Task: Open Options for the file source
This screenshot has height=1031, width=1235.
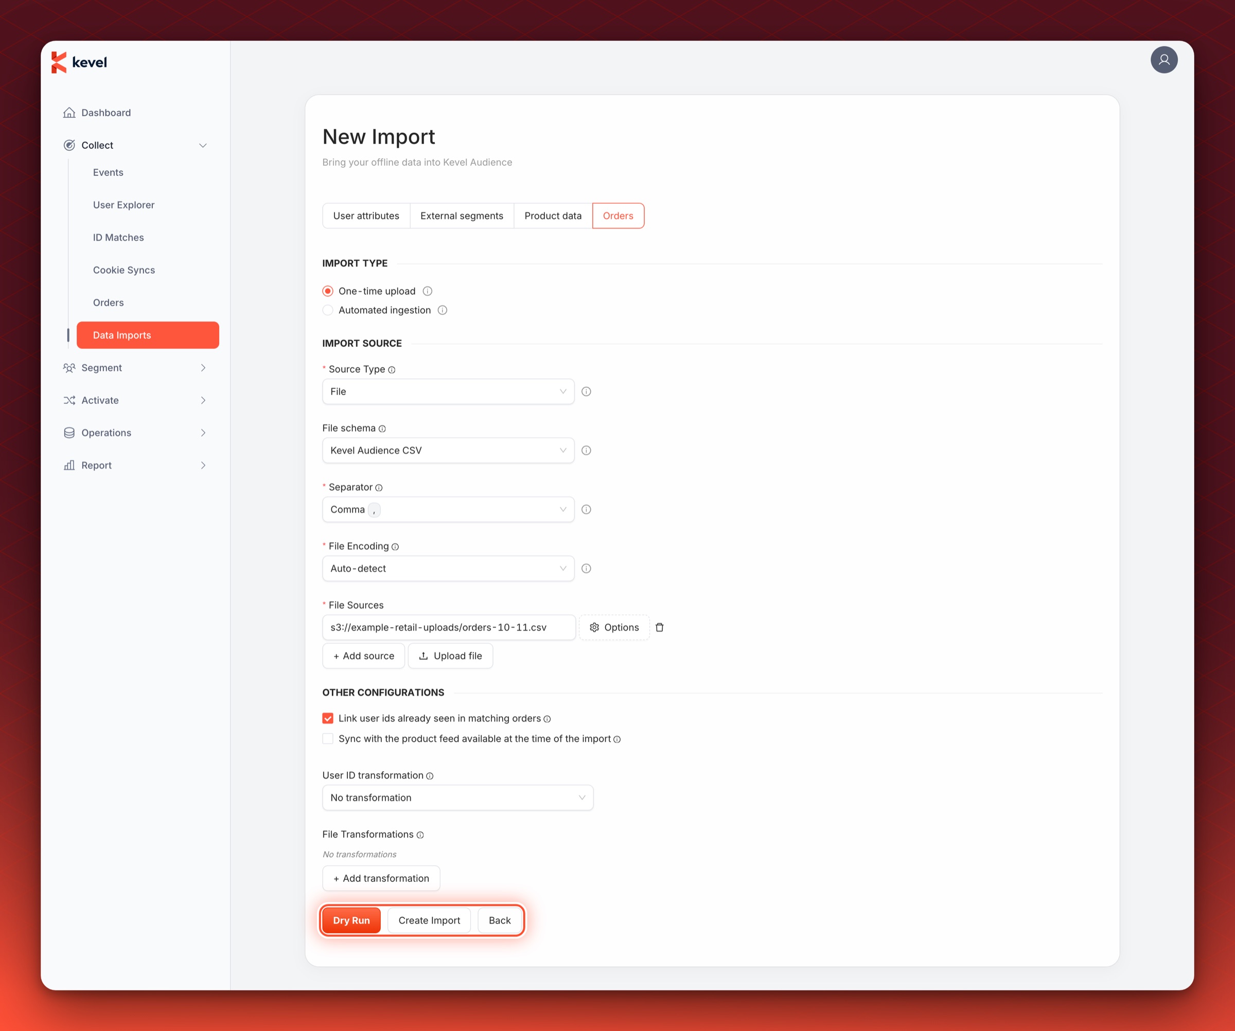Action: coord(614,627)
